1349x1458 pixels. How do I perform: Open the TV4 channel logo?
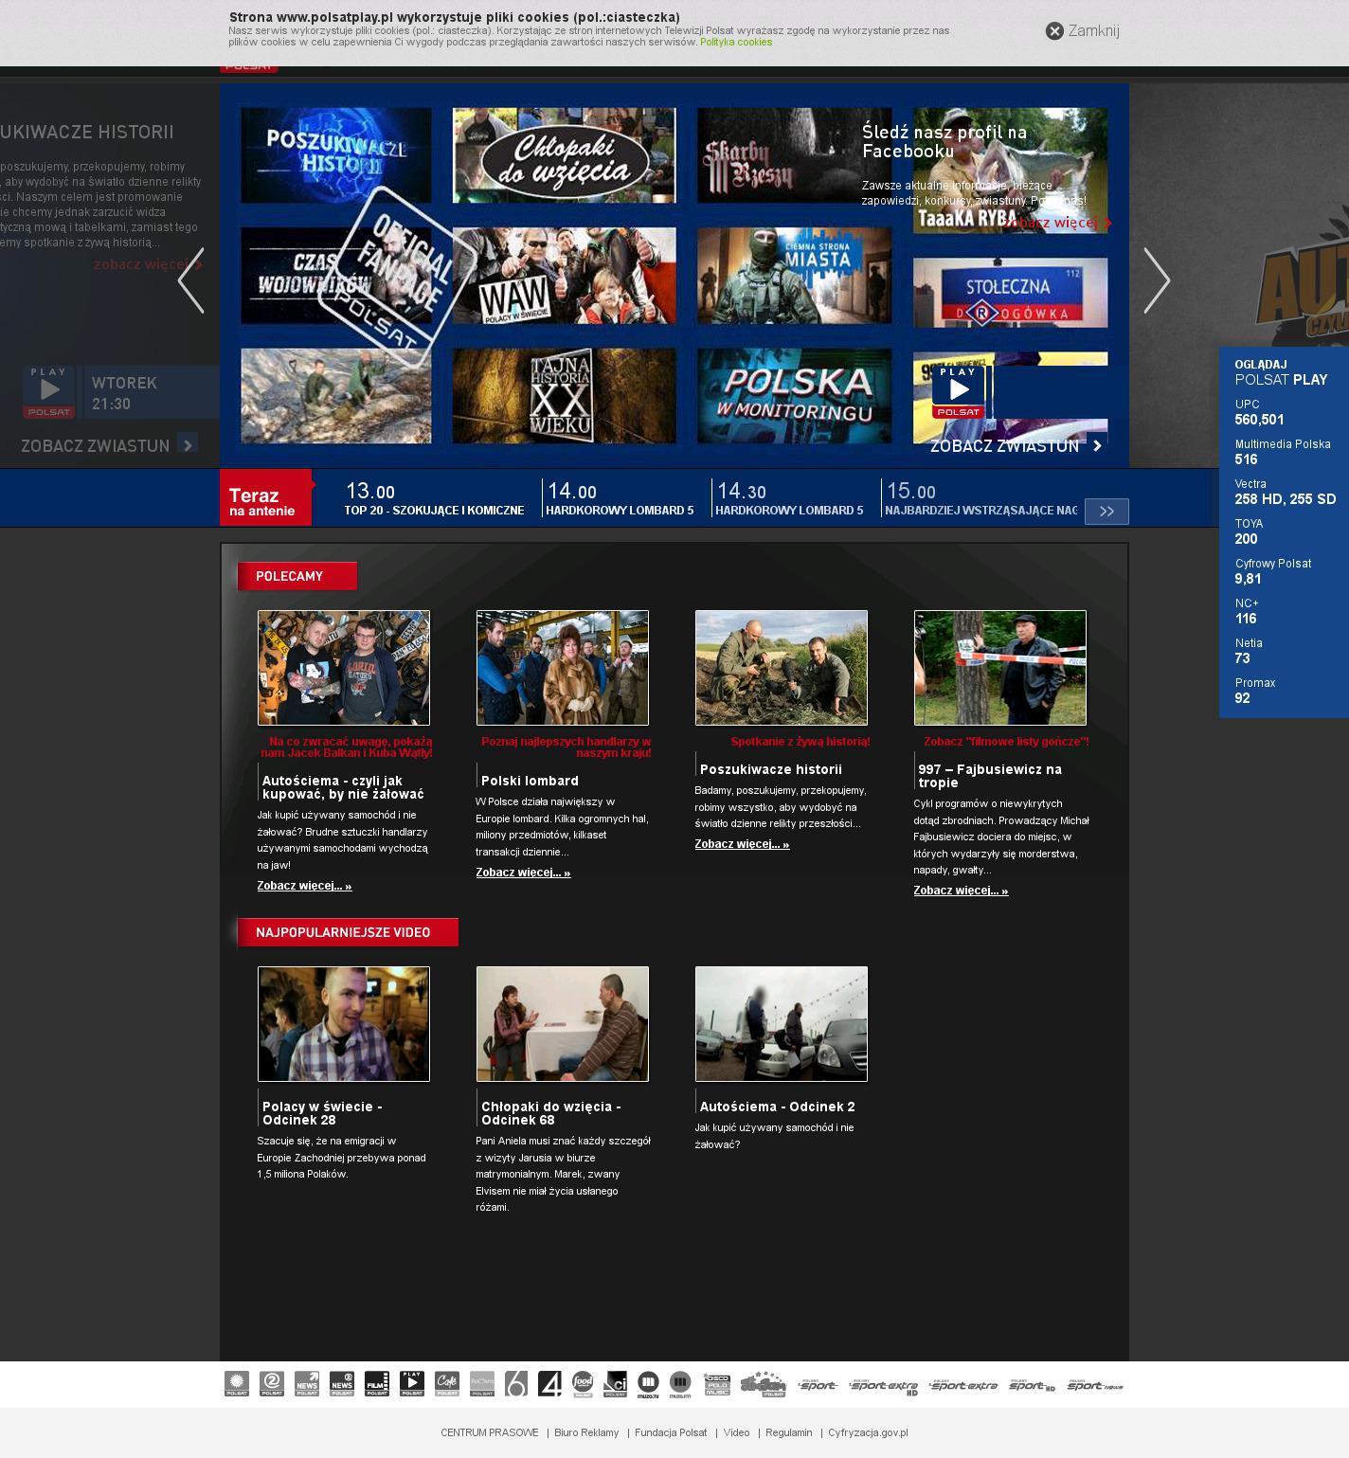point(549,1383)
